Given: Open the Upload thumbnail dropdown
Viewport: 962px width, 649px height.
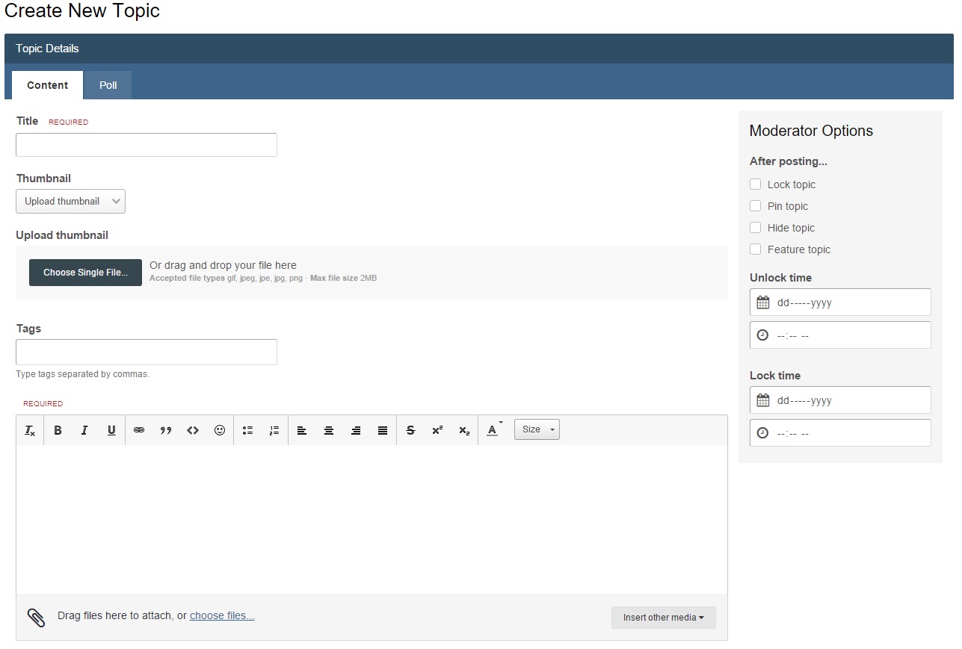Looking at the screenshot, I should tap(71, 202).
